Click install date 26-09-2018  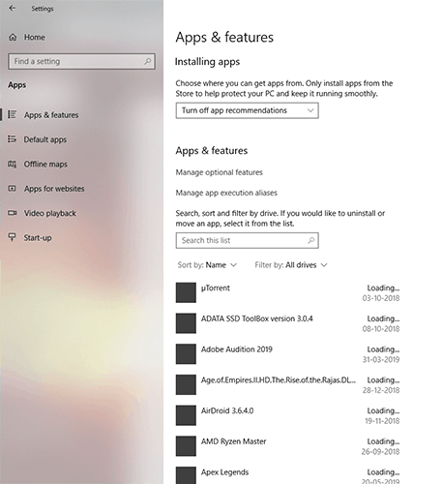tap(380, 451)
